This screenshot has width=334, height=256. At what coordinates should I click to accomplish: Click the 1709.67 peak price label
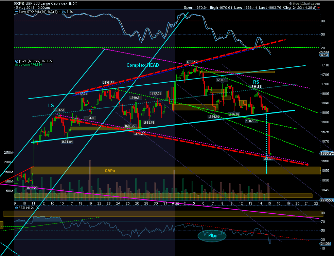click(x=192, y=62)
